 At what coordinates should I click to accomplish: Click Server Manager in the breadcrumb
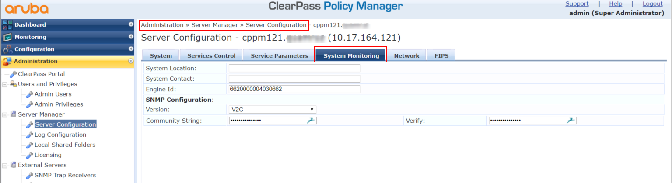tap(214, 25)
